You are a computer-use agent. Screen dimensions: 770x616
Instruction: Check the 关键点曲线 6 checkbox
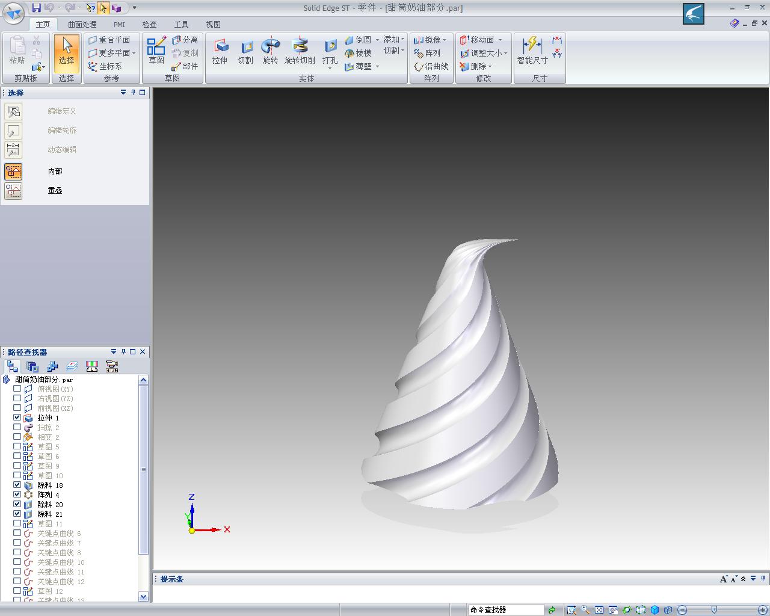pyautogui.click(x=17, y=533)
